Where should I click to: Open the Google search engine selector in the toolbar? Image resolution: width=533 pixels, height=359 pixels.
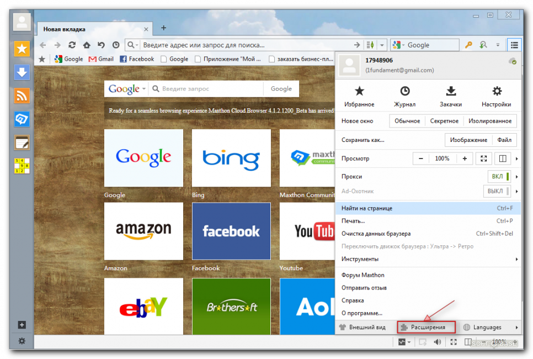(399, 45)
